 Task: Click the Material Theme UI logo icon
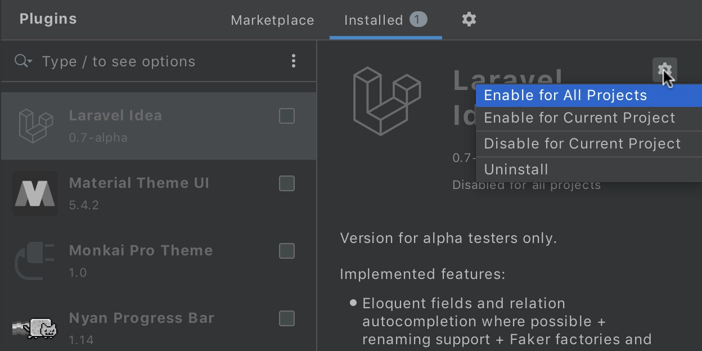(x=35, y=193)
